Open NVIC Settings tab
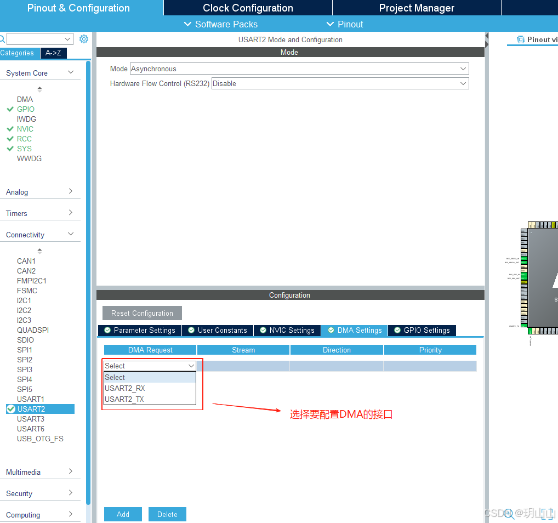The image size is (558, 523). (x=287, y=331)
